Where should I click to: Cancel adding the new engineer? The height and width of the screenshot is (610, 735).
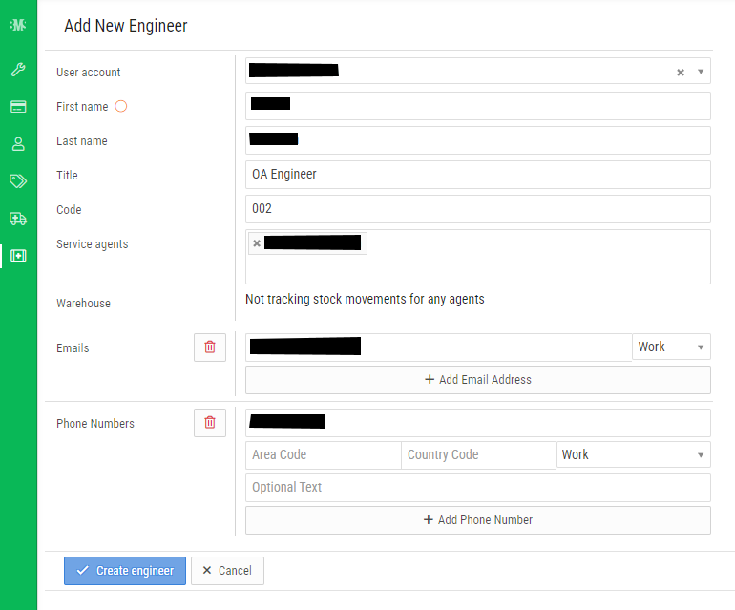(227, 571)
